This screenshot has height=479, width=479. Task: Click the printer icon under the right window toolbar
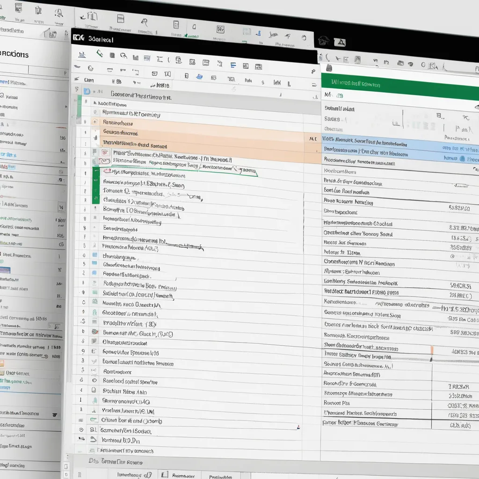coord(329,67)
